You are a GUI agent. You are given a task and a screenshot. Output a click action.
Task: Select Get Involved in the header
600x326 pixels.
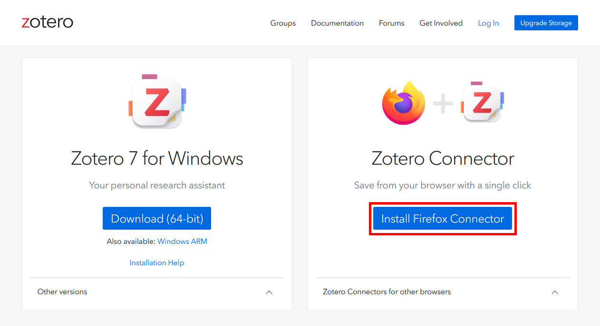click(x=441, y=23)
